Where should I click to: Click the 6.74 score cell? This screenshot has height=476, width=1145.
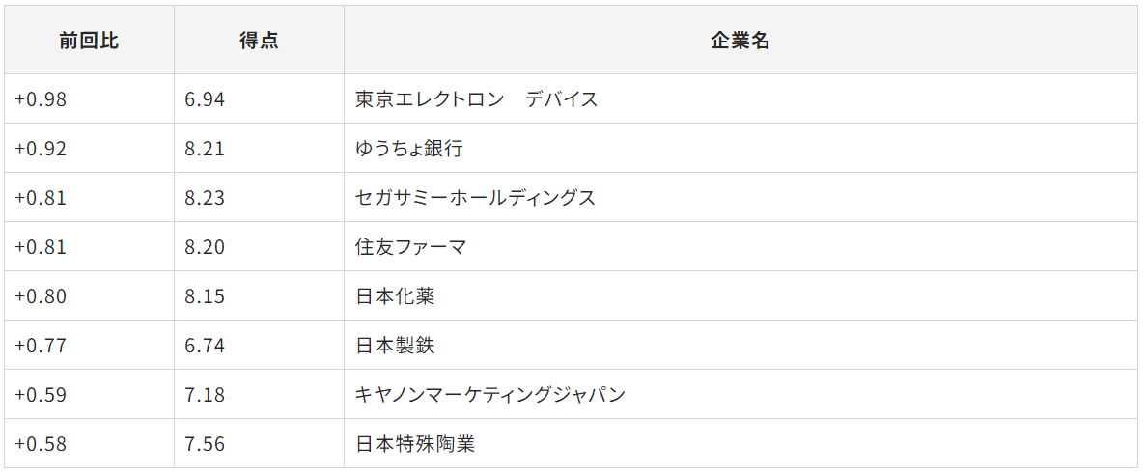205,346
